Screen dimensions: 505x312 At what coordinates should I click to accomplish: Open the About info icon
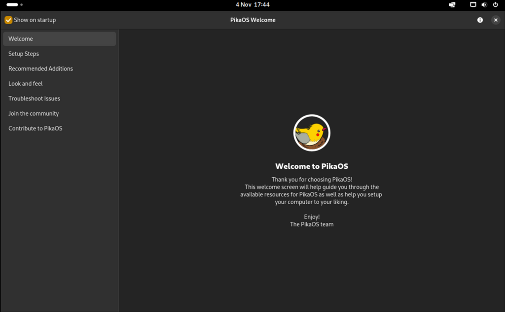(x=480, y=20)
